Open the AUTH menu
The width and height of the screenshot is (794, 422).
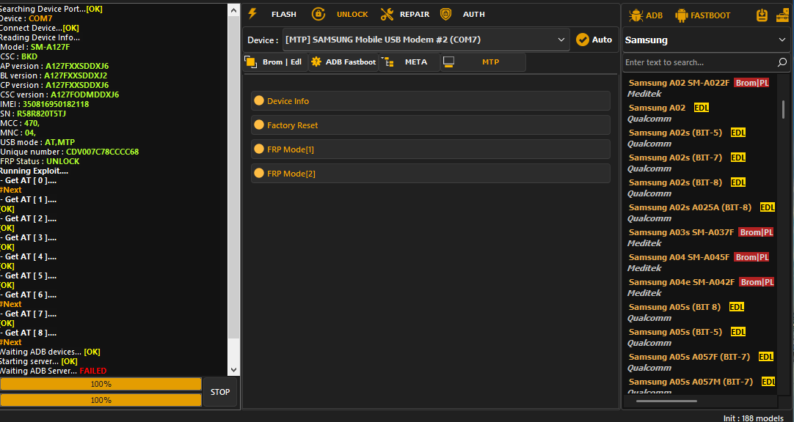coord(474,14)
